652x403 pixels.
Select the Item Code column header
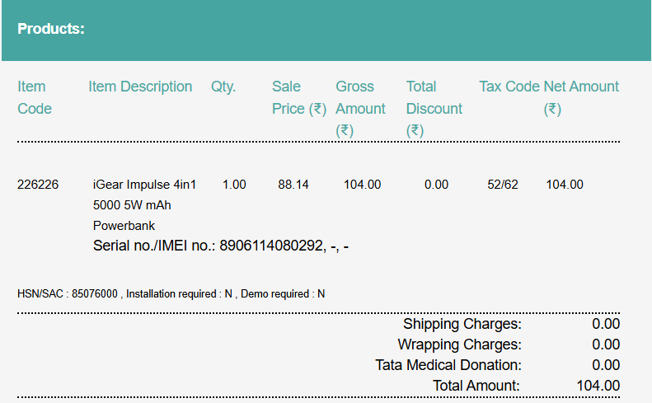click(33, 97)
